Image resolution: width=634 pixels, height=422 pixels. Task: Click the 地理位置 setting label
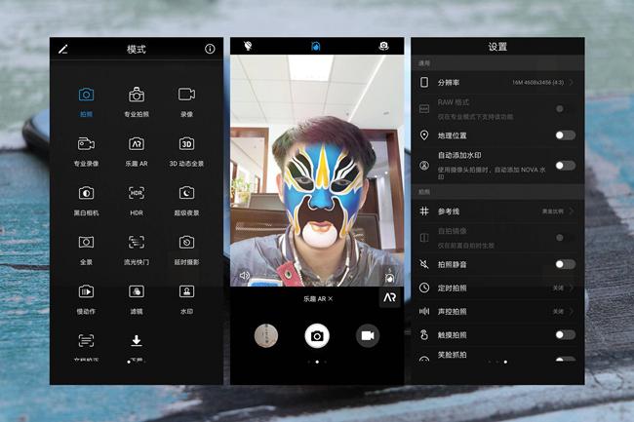tap(452, 135)
